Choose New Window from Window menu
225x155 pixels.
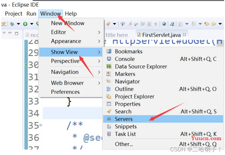click(71, 23)
